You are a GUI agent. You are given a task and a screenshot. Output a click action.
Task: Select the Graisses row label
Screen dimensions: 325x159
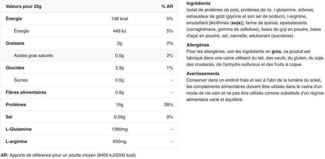15,43
